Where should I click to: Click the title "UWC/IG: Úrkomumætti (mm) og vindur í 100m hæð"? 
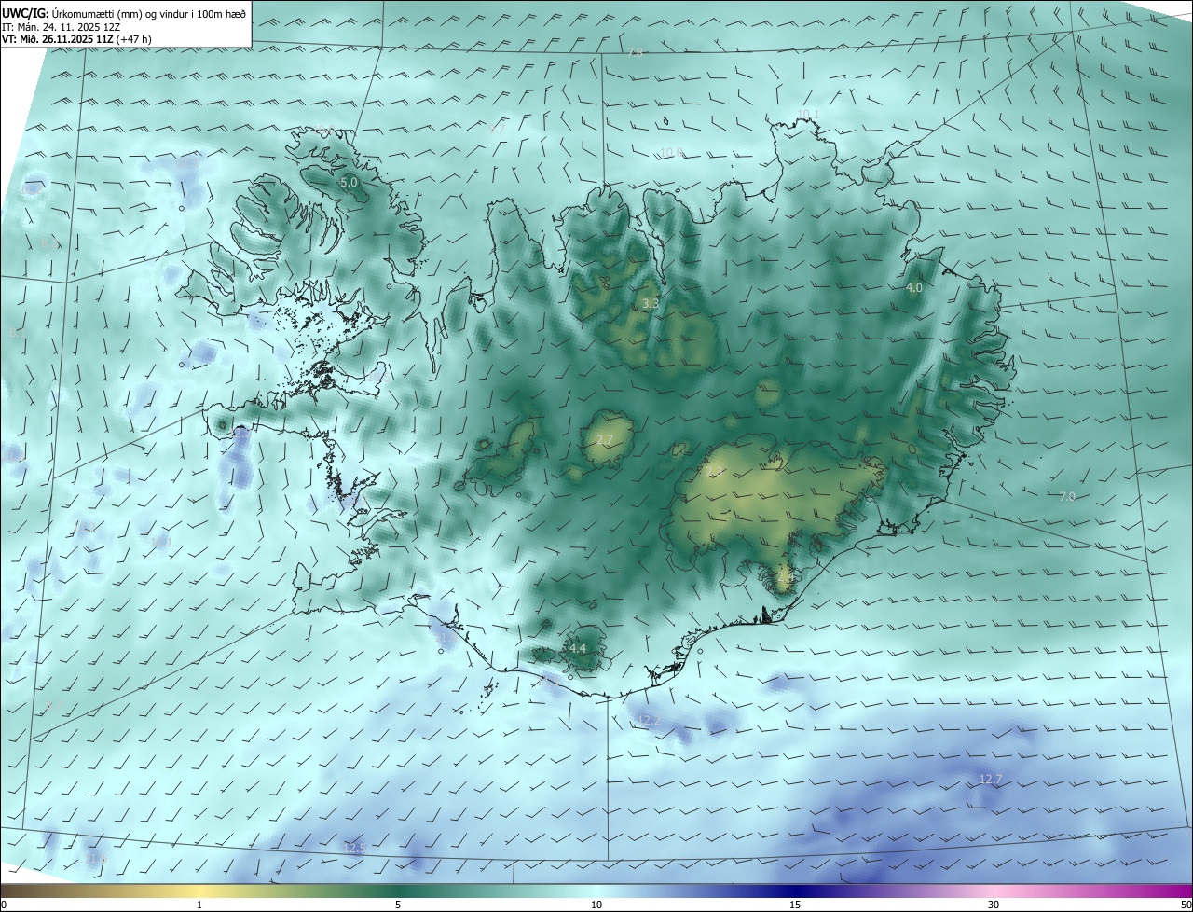click(x=124, y=12)
